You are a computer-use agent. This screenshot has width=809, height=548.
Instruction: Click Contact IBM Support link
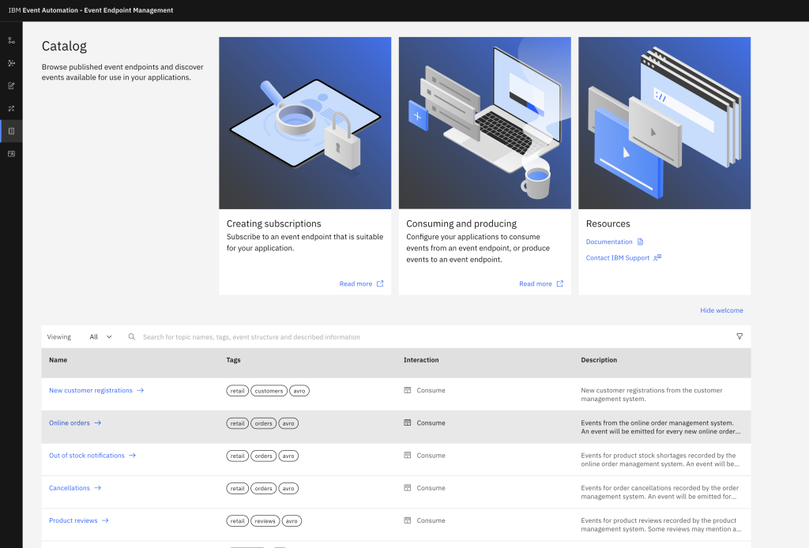pyautogui.click(x=617, y=257)
